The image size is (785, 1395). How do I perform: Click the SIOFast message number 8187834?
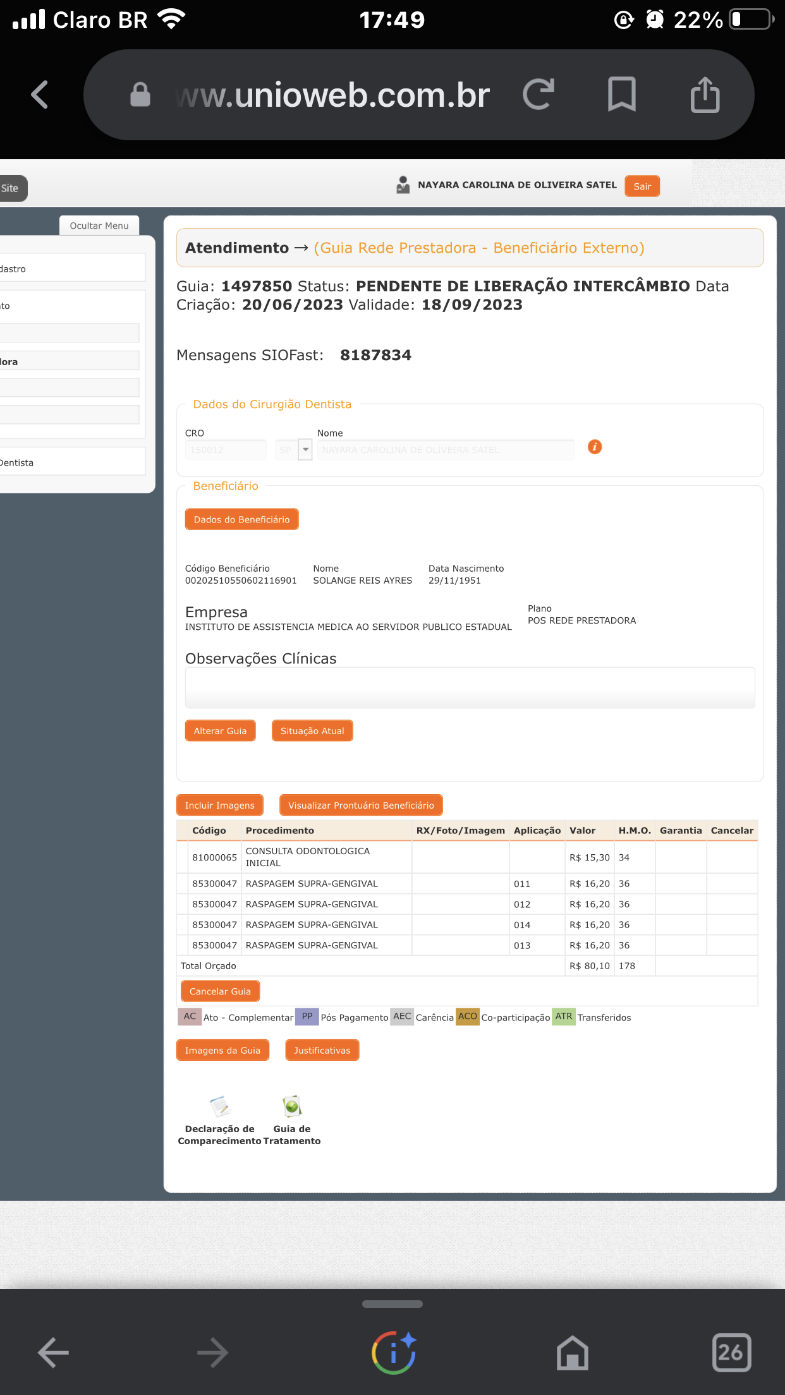point(375,355)
